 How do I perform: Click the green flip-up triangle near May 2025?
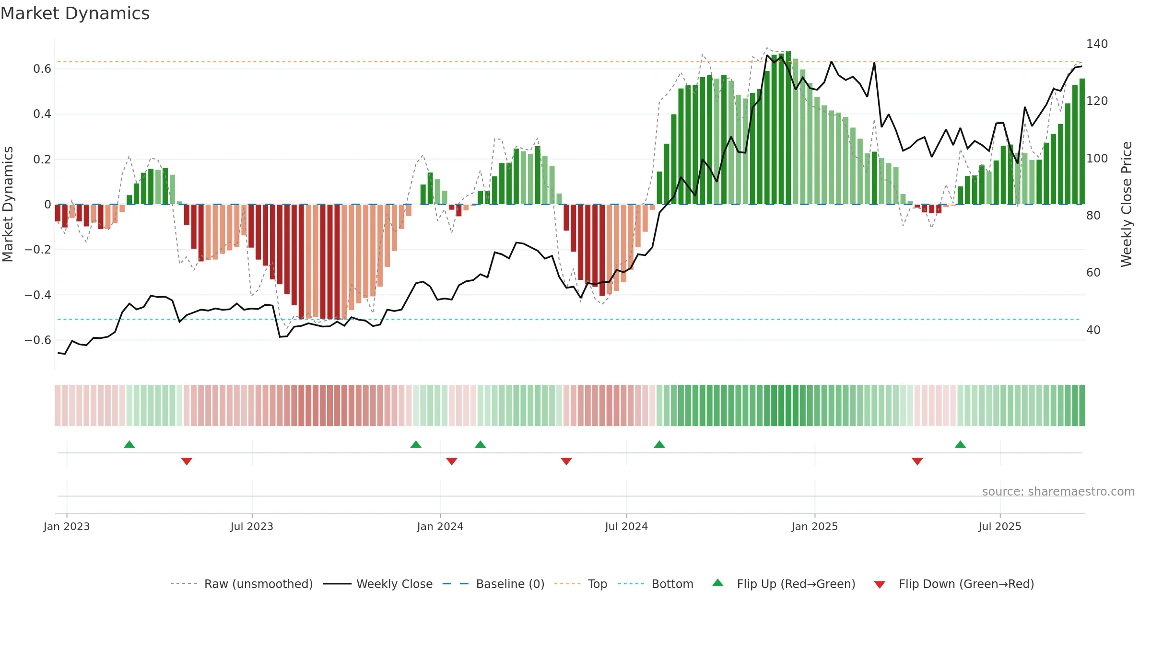coord(960,444)
